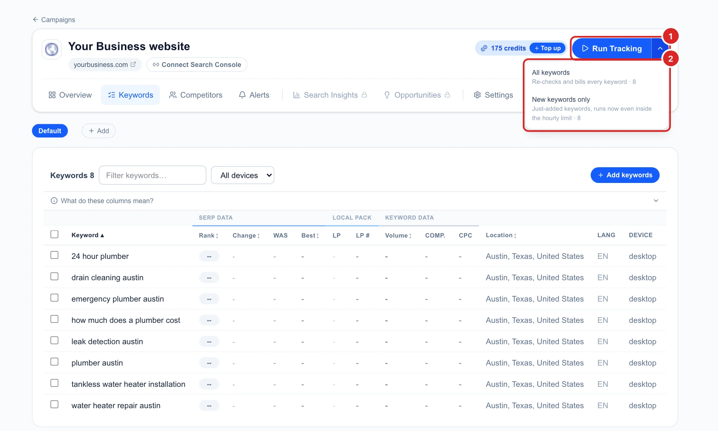
Task: Choose All keywords tracking option
Action: point(596,77)
